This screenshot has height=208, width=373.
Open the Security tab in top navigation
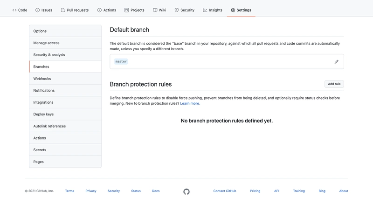(x=185, y=10)
